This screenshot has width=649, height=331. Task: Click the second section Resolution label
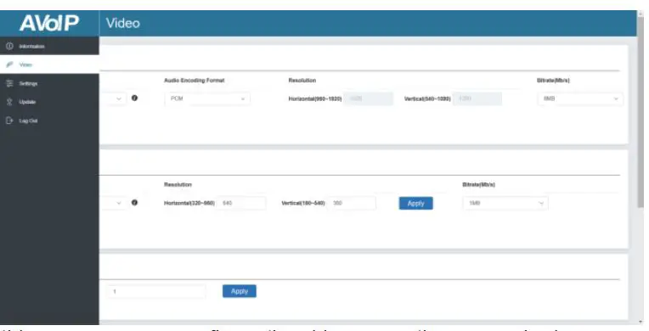click(x=178, y=184)
